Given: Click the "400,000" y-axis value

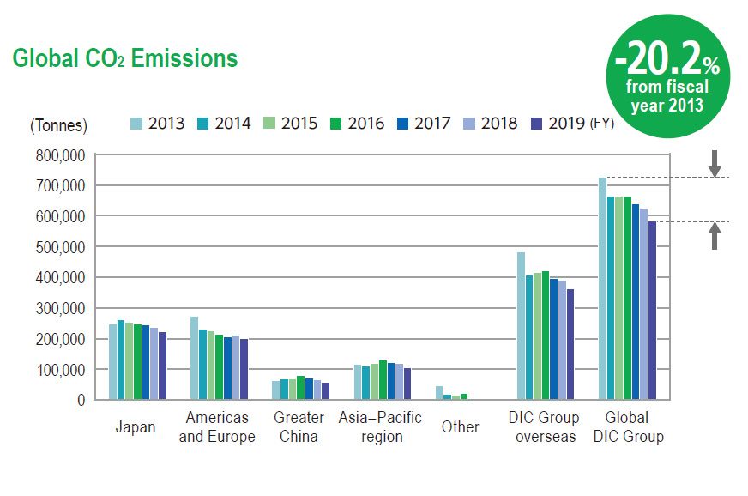Looking at the screenshot, I should (61, 278).
